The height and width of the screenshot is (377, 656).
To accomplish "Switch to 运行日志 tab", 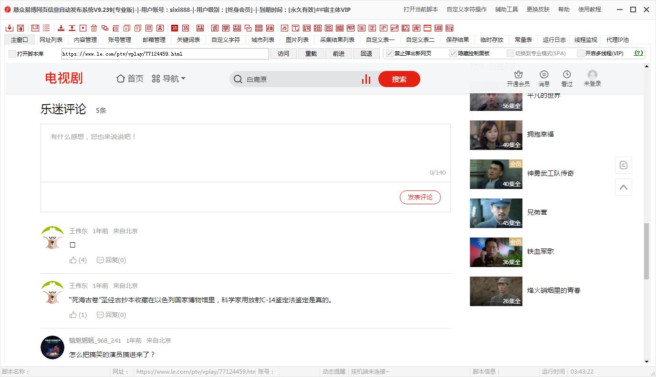I will tap(554, 40).
